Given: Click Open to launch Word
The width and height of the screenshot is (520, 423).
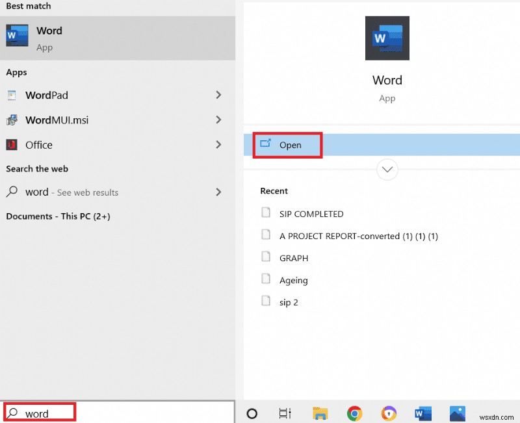Looking at the screenshot, I should [382, 145].
